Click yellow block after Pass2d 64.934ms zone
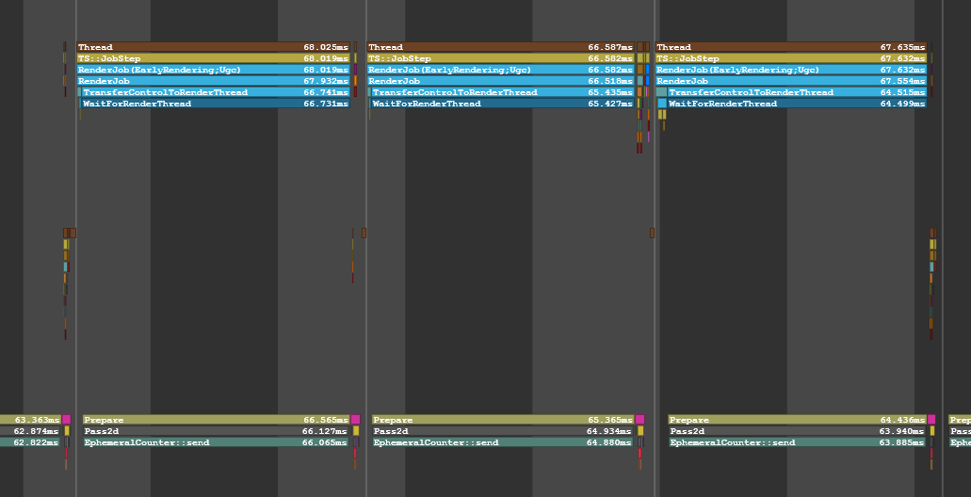The height and width of the screenshot is (497, 971). point(641,431)
